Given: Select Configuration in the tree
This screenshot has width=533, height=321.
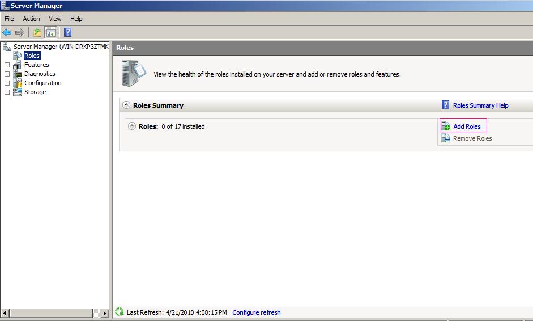Looking at the screenshot, I should [x=43, y=83].
